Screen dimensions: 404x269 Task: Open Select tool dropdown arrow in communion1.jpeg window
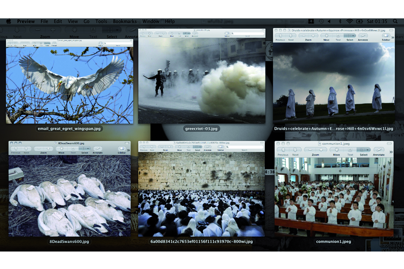pyautogui.click(x=368, y=150)
